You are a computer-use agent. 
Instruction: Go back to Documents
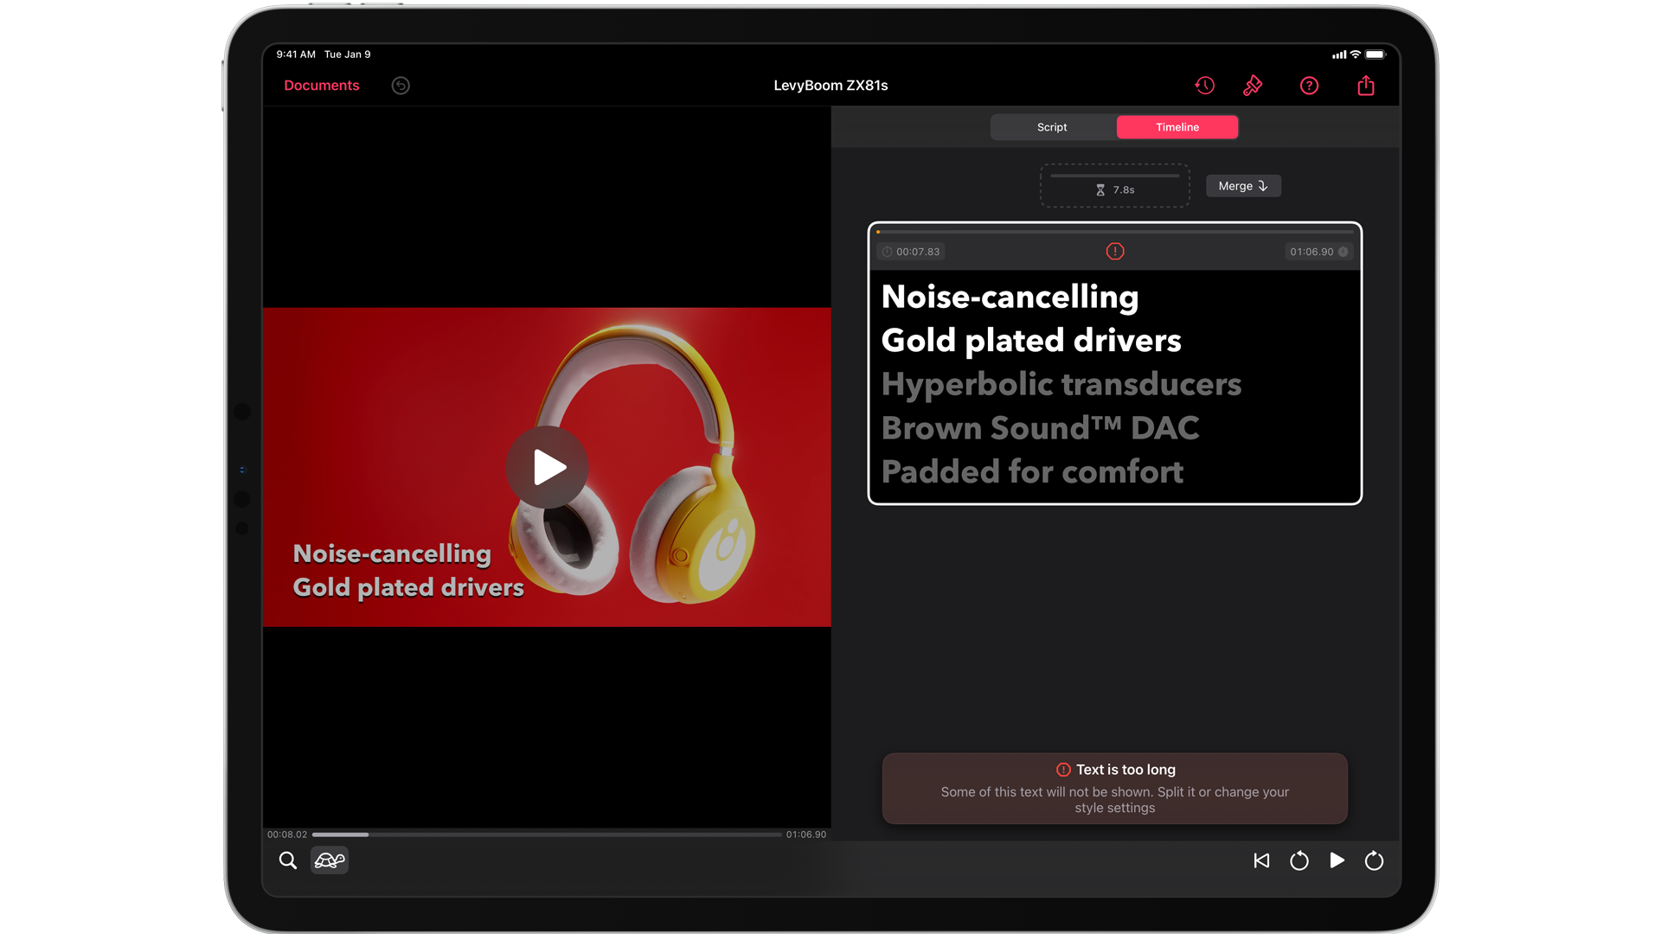click(321, 85)
